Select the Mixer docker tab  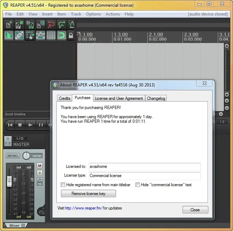[14, 225]
